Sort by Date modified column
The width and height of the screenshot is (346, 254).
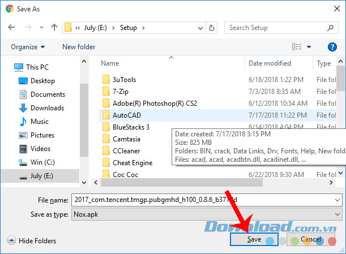(270, 63)
